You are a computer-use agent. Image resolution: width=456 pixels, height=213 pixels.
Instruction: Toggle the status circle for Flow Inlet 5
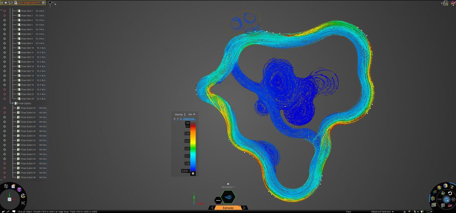[x=4, y=25]
